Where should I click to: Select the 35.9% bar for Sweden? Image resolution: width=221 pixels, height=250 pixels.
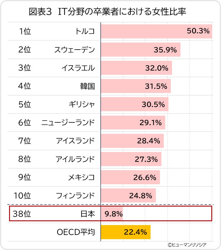[141, 50]
